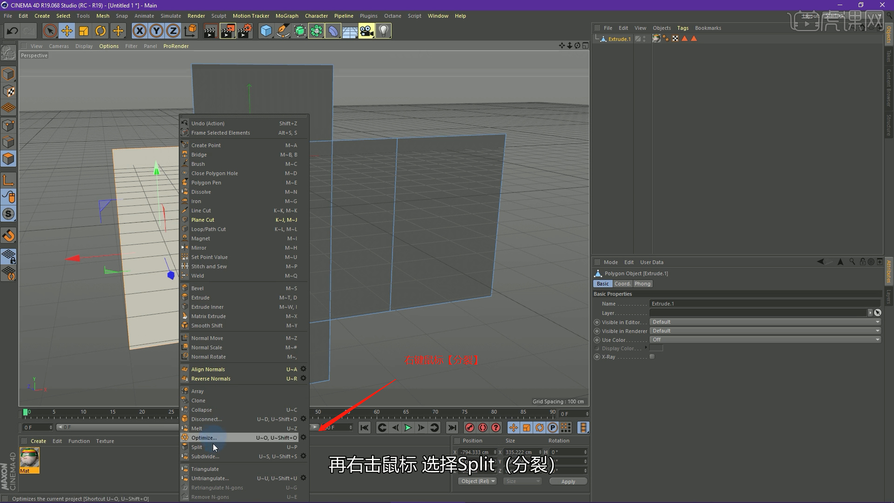Switch to Edges mode in sidebar
Viewport: 894px width, 503px height.
click(8, 142)
